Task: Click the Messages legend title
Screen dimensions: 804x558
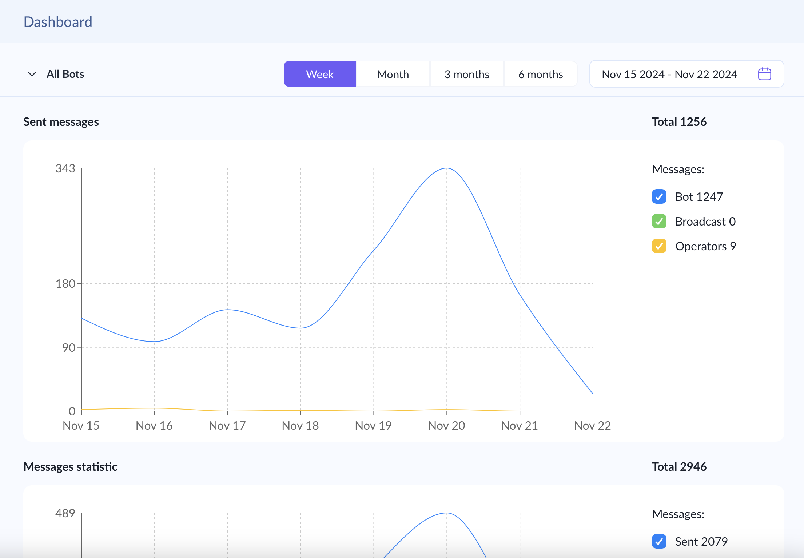Action: point(678,169)
